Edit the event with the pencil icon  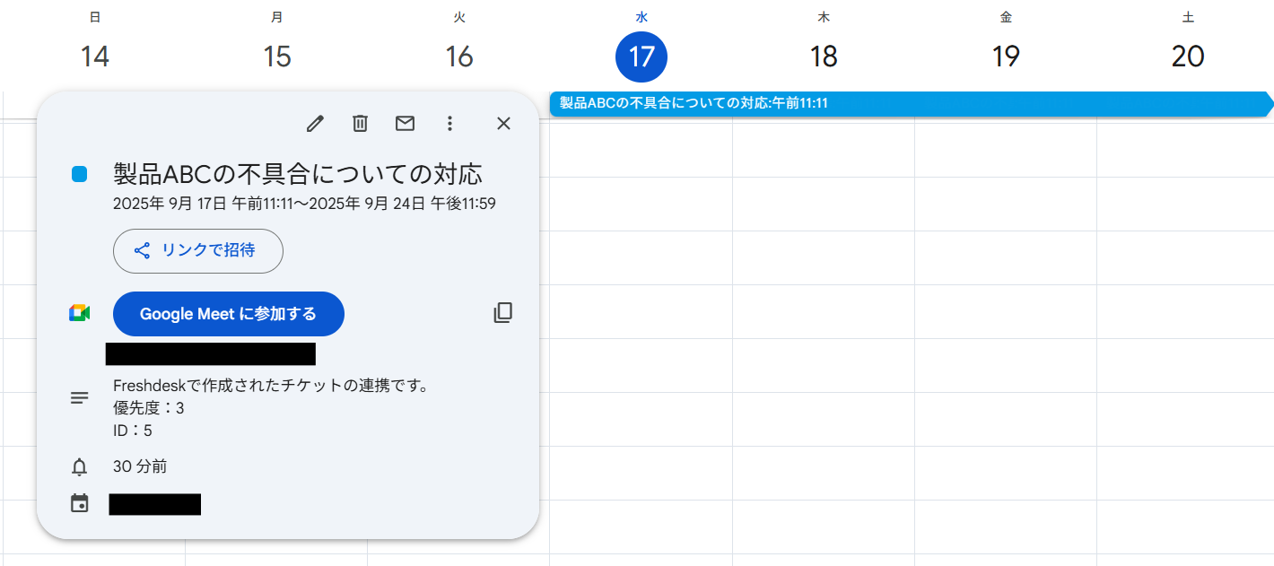click(x=315, y=124)
